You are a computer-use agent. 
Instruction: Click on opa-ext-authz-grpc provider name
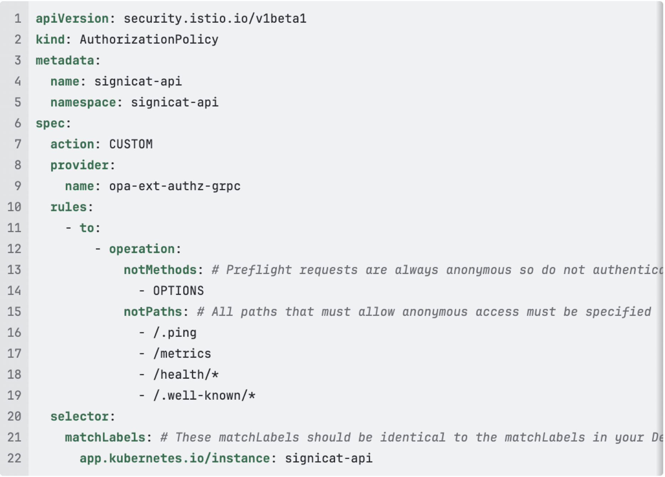point(174,186)
